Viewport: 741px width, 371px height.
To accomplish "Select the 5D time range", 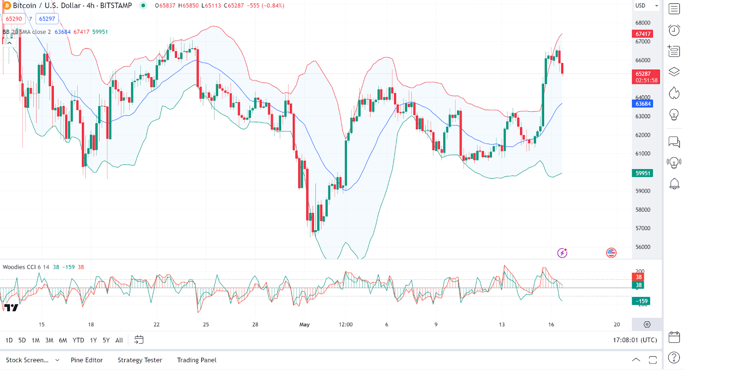I will (22, 340).
